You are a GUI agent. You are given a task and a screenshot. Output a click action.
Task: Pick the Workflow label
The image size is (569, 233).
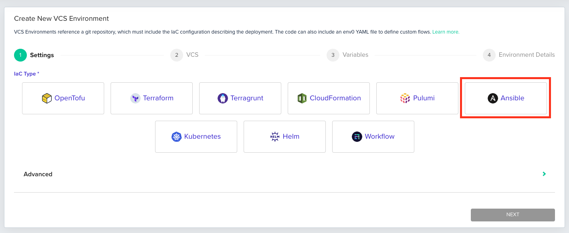point(379,137)
